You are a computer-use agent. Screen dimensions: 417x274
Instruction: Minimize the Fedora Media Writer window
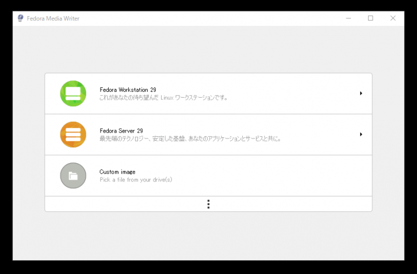coord(349,18)
